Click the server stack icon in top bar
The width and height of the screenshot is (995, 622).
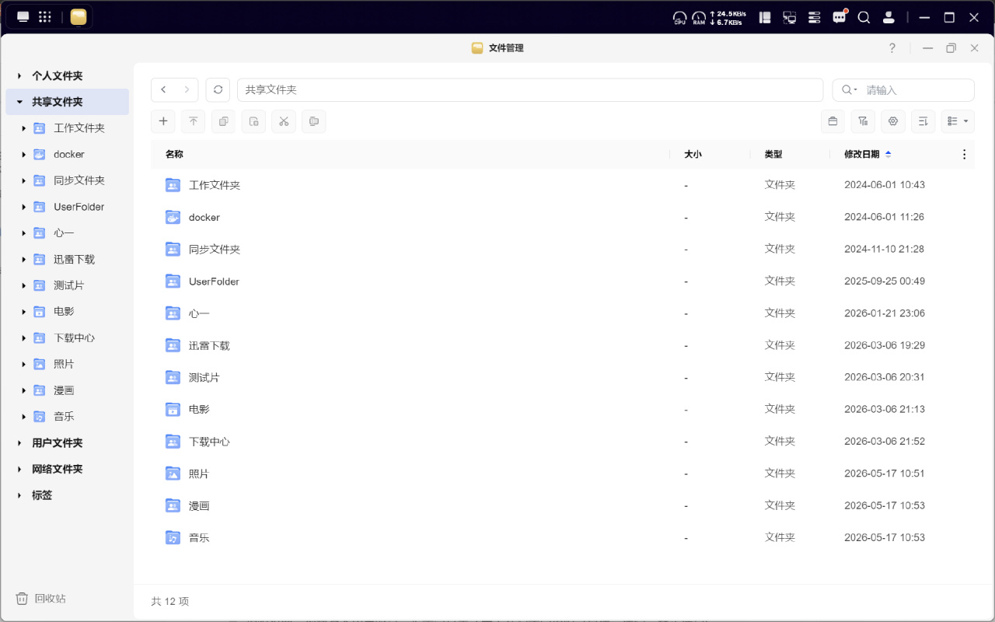point(815,17)
